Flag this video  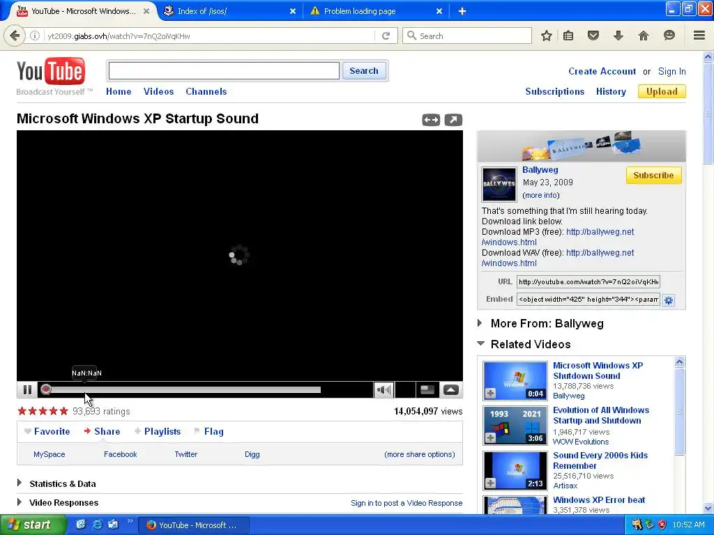pos(209,431)
